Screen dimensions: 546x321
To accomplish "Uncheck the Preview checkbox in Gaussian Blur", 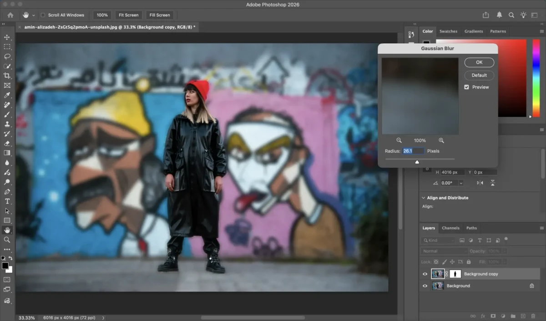I will 466,87.
